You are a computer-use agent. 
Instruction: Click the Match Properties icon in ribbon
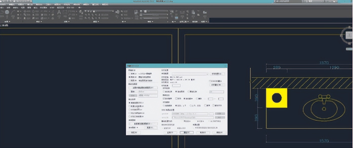(x=136, y=12)
